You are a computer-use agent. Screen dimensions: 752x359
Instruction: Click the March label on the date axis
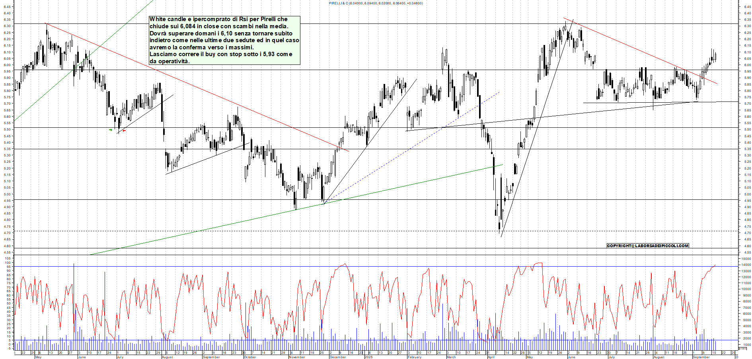point(451,357)
